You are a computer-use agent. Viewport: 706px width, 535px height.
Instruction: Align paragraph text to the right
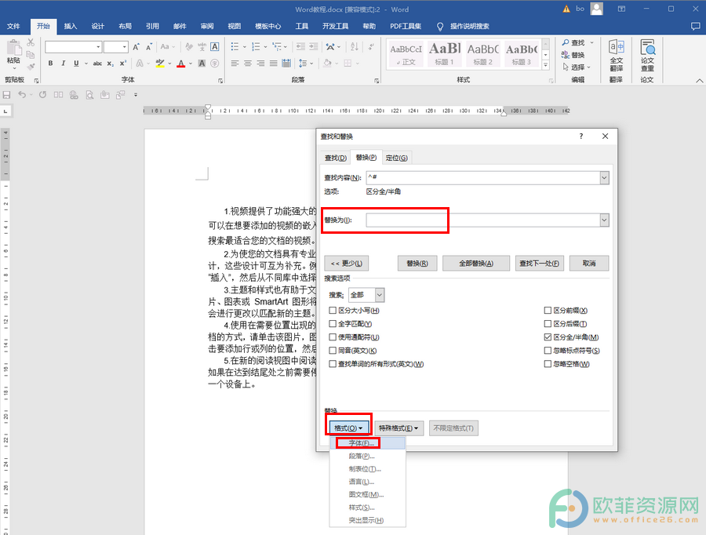pyautogui.click(x=260, y=64)
